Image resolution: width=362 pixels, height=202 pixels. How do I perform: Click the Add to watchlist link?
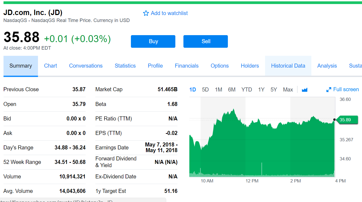tap(169, 13)
